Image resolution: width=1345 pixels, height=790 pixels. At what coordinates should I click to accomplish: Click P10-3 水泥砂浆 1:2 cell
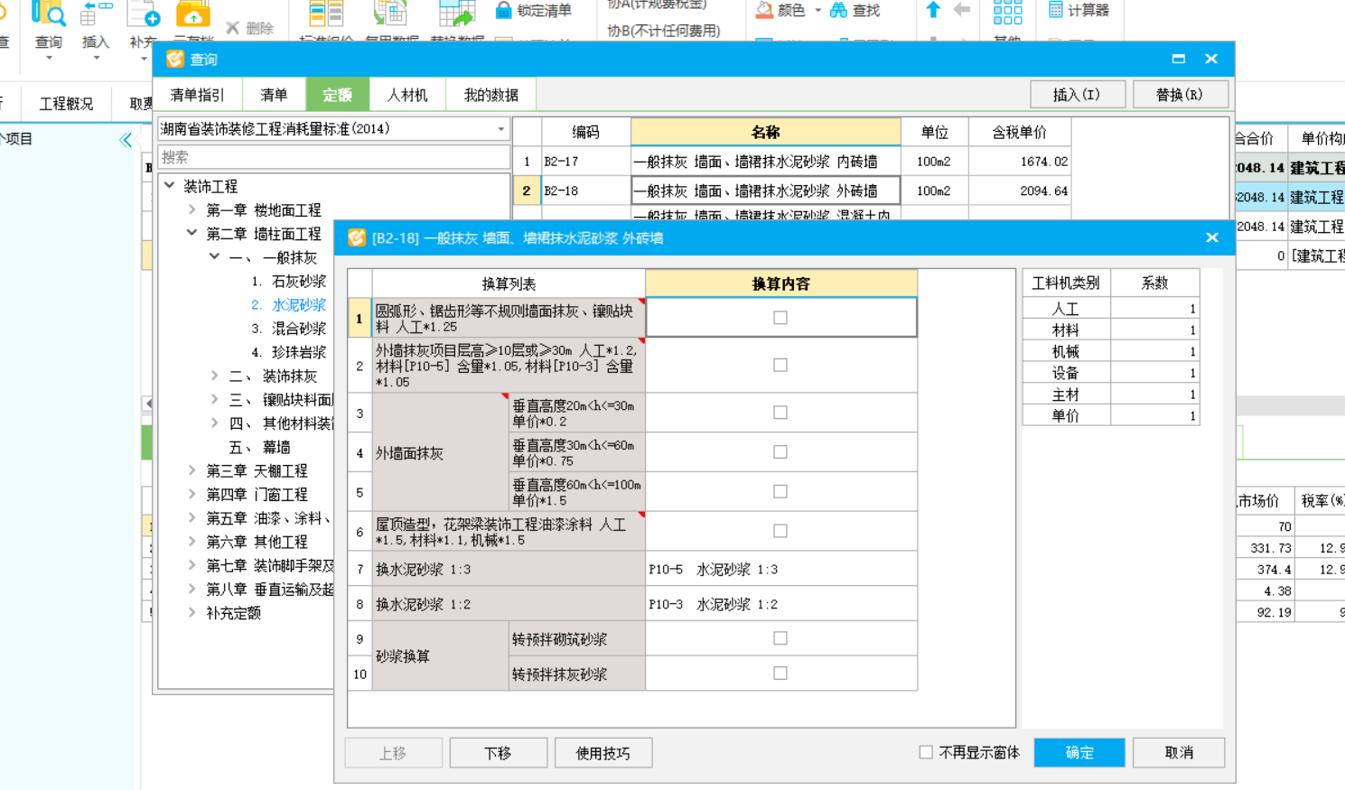(781, 604)
